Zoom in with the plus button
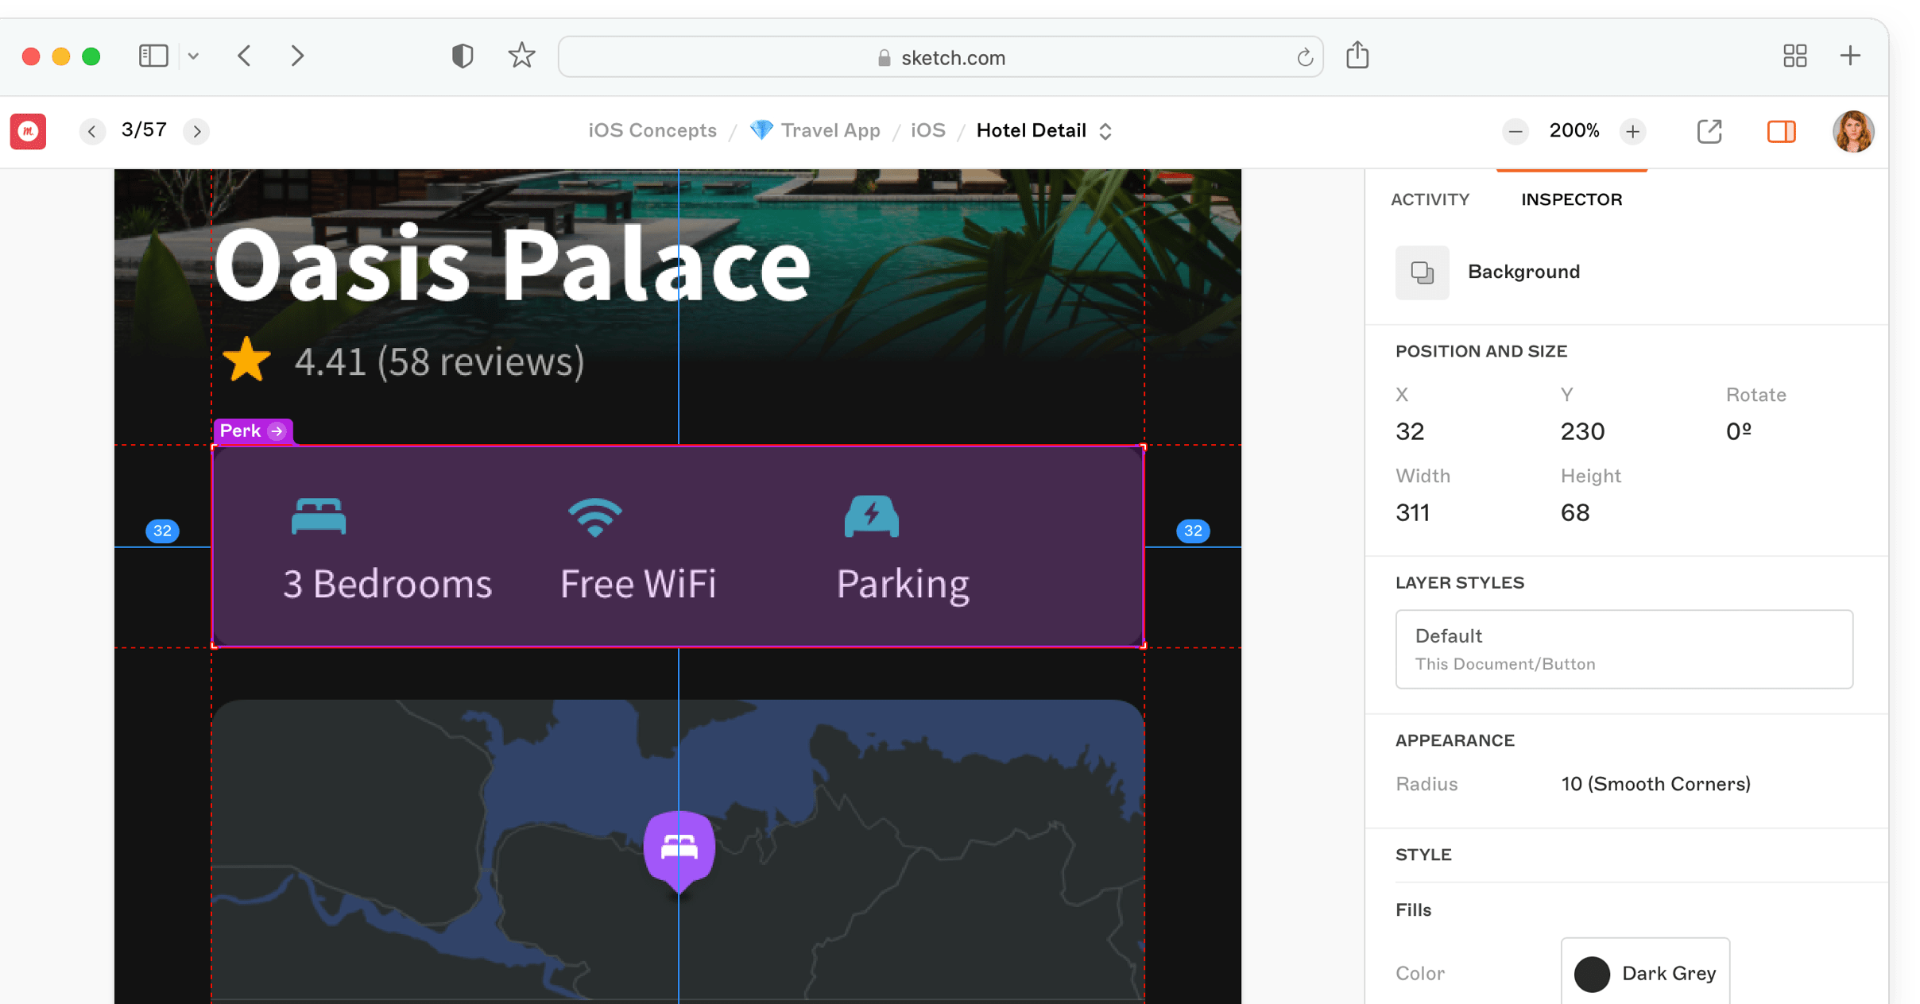 click(1632, 131)
